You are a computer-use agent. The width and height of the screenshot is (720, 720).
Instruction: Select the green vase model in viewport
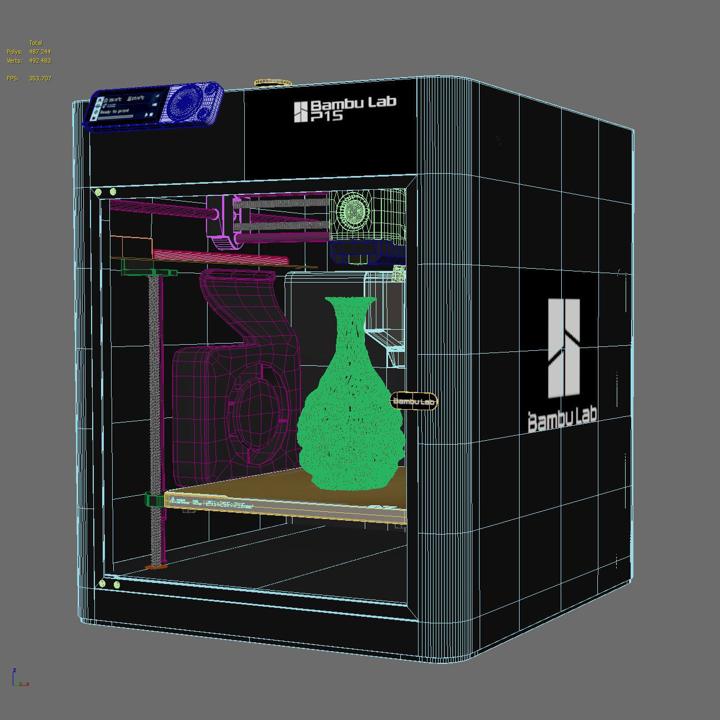coord(351,394)
